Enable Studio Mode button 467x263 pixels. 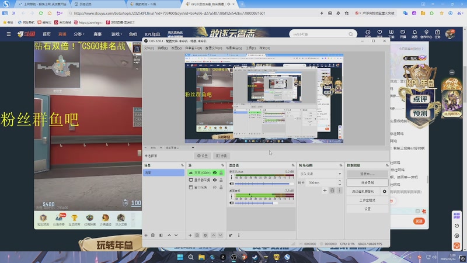click(x=368, y=200)
